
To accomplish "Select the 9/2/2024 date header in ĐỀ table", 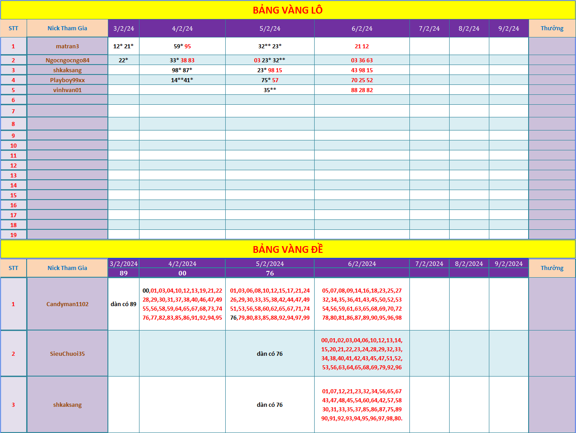I will click(508, 264).
